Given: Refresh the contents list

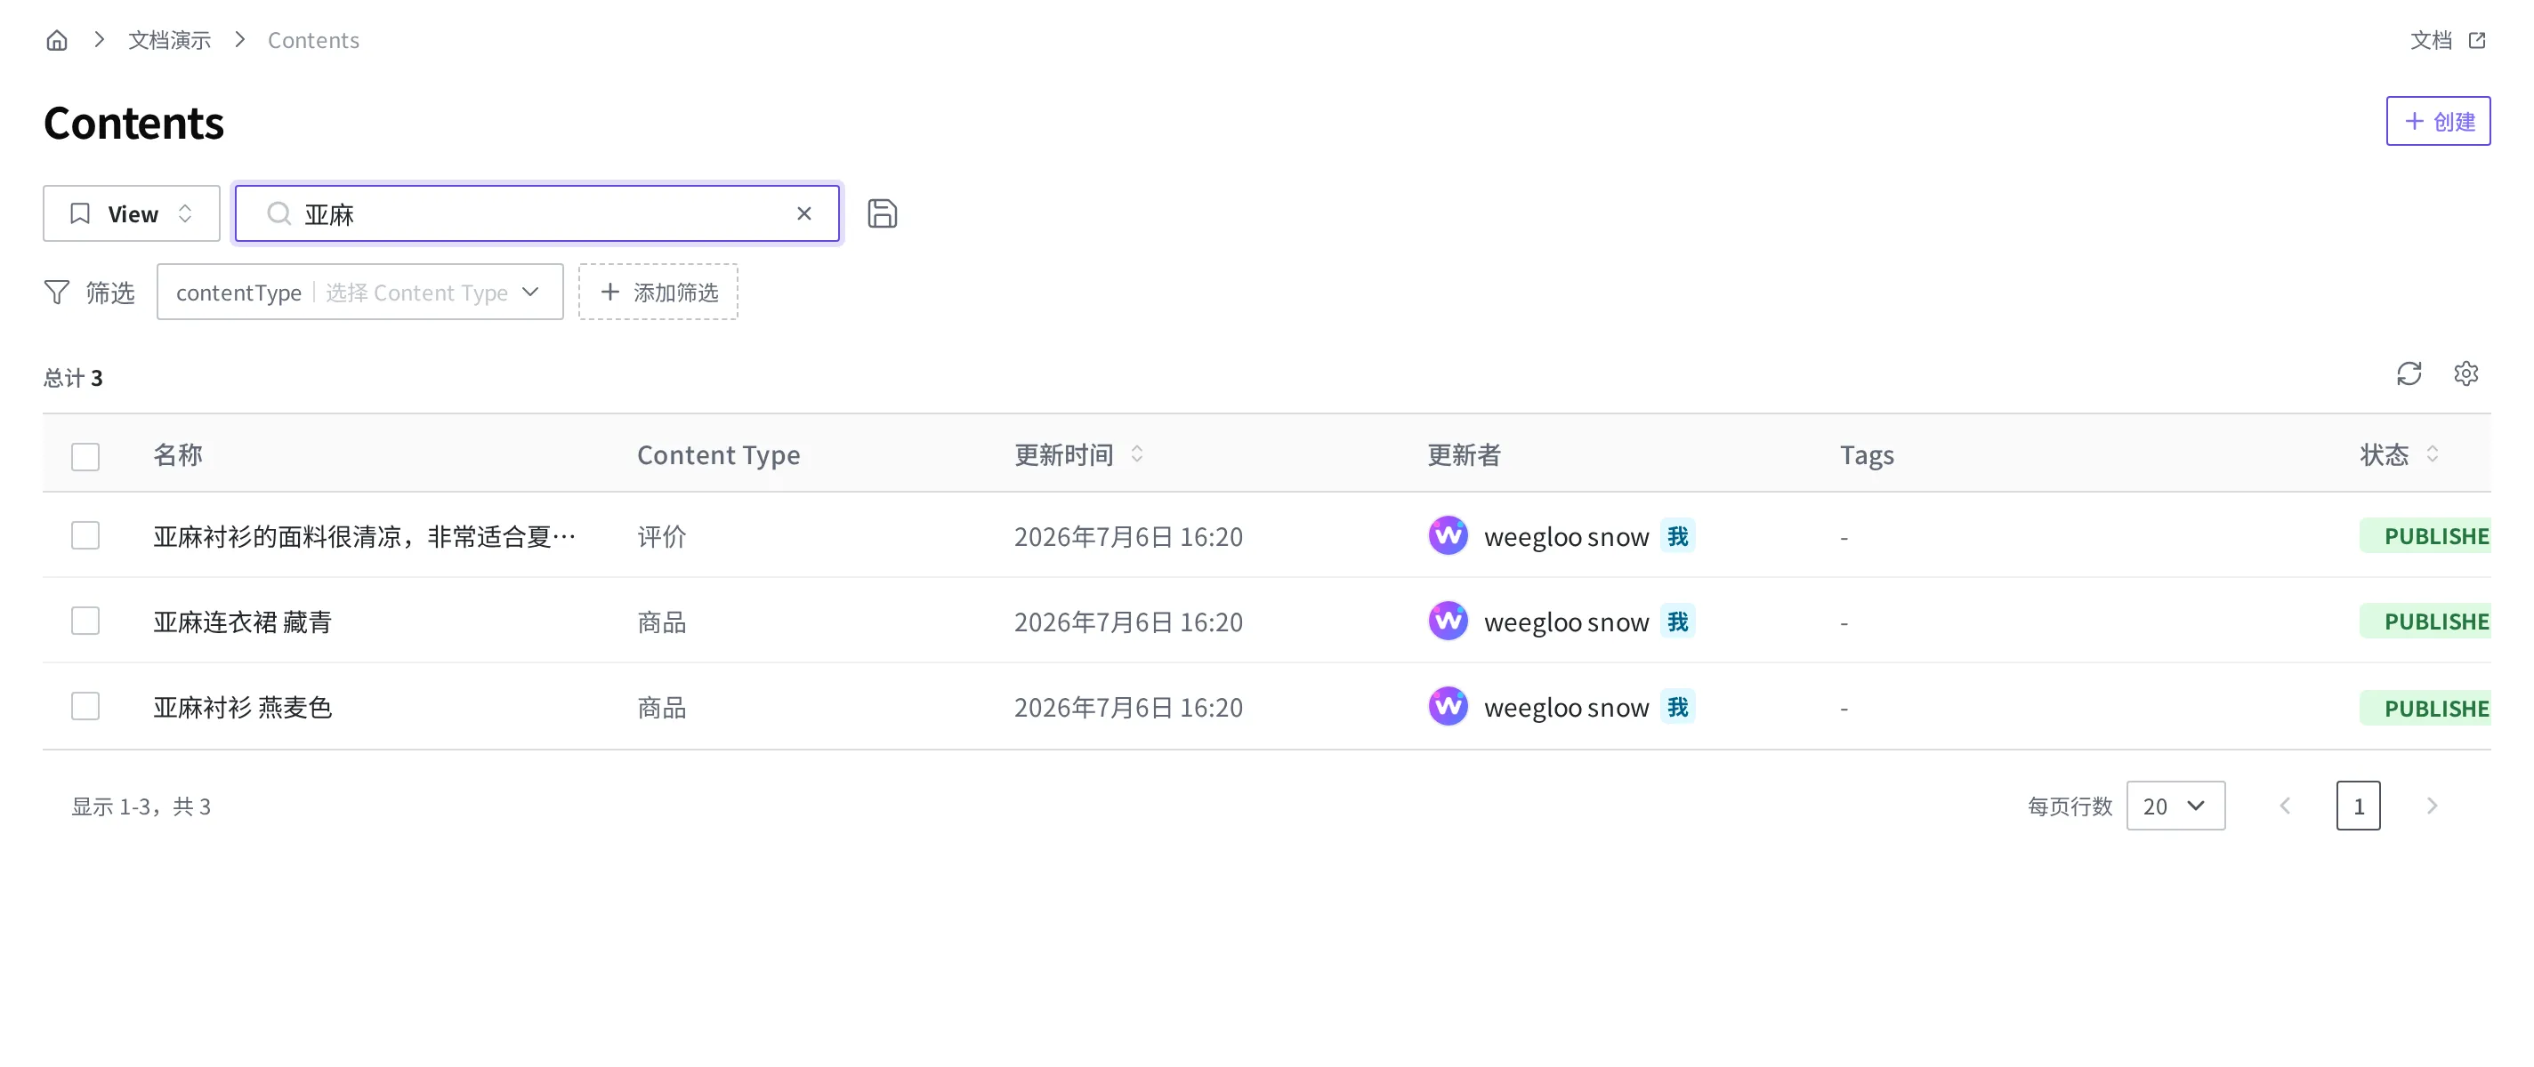Looking at the screenshot, I should 2408,373.
